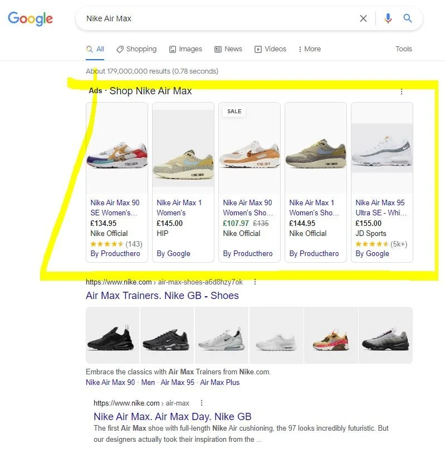Viewport: 445px width, 453px height.
Task: Click the SALE badge on third product
Action: click(x=234, y=112)
